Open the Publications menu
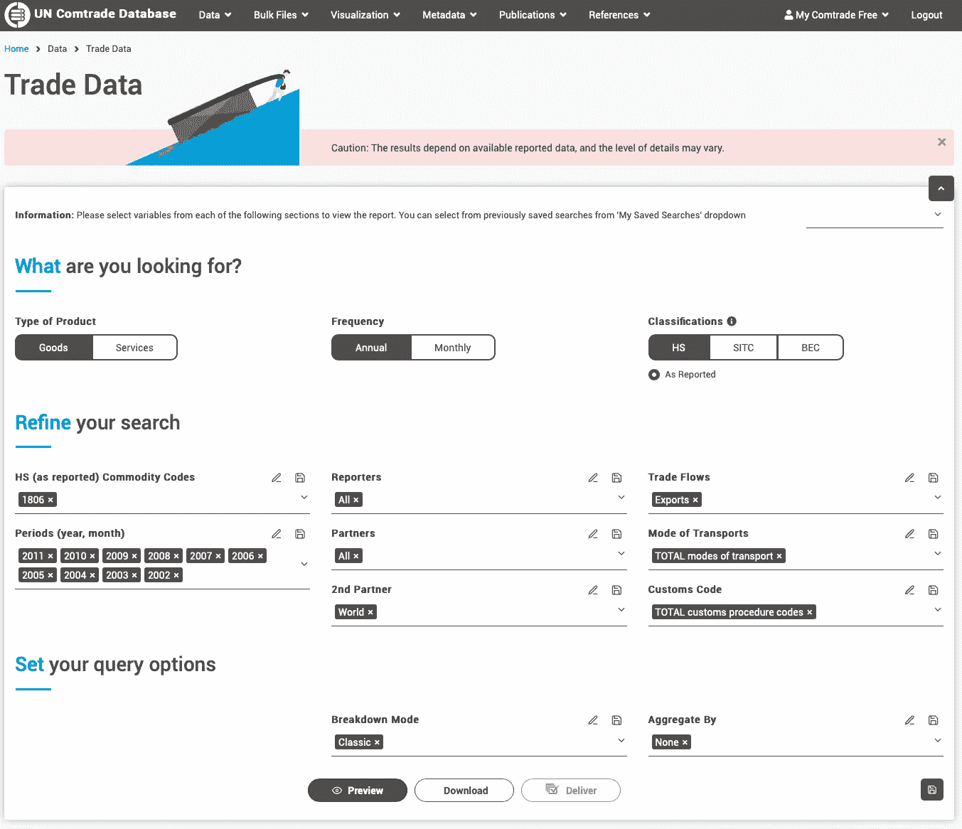This screenshot has height=829, width=962. (533, 15)
